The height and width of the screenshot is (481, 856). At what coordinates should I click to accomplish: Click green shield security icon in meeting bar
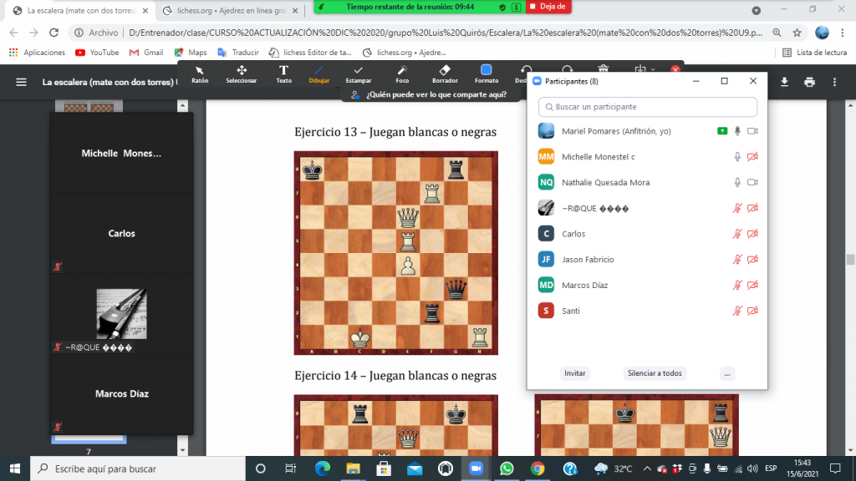502,7
